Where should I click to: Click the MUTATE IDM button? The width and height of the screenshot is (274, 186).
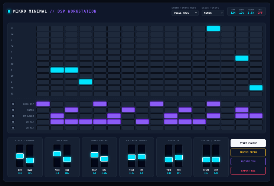248,162
